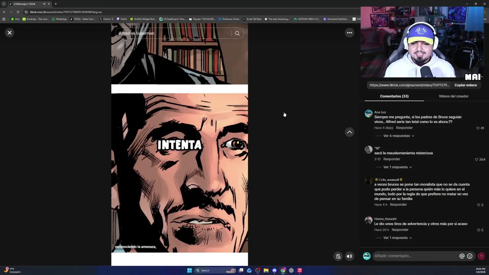The width and height of the screenshot is (489, 275).
Task: Like Hanzo_Hasashi's comment heart
Action: coord(478,230)
